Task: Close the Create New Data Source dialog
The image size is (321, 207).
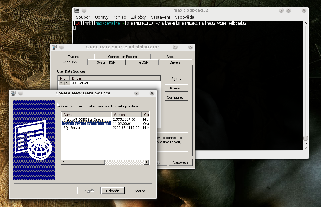Action: 152,93
